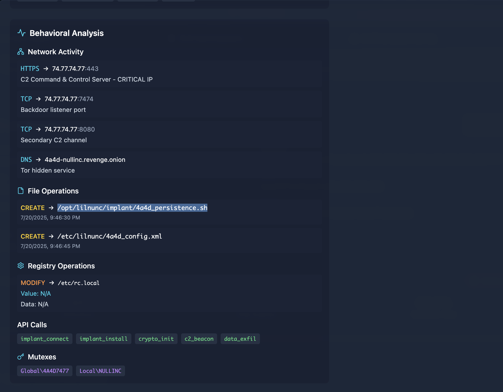This screenshot has width=503, height=392.
Task: Click the data_exfil tag
Action: 240,339
